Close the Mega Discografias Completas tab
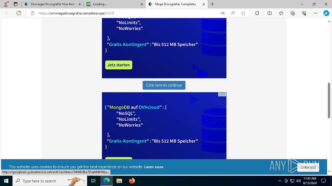Viewport: 332px width, 186px height. (x=204, y=4)
